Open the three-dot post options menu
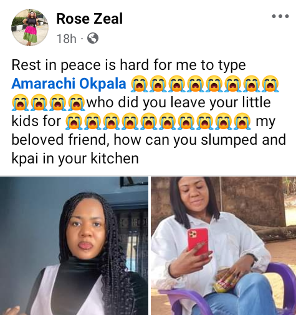296x315 pixels. [280, 16]
